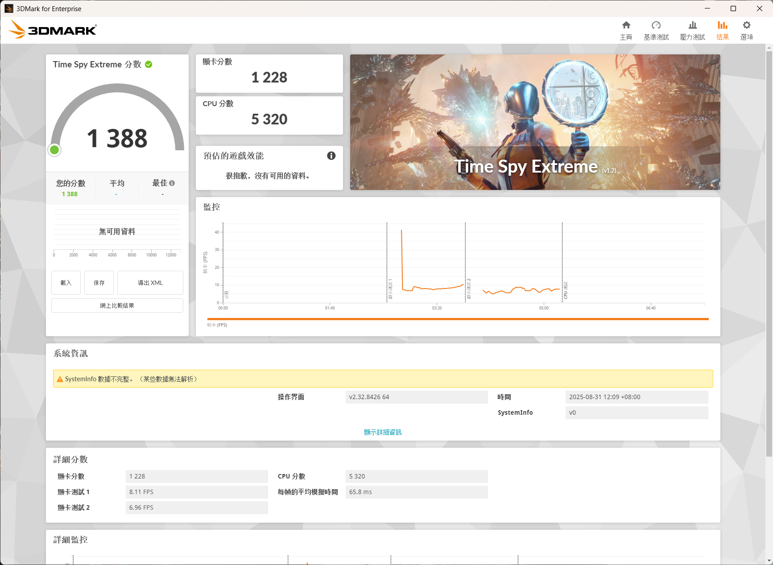
Task: Click the 03:20 time label on the chart axis
Action: 437,308
